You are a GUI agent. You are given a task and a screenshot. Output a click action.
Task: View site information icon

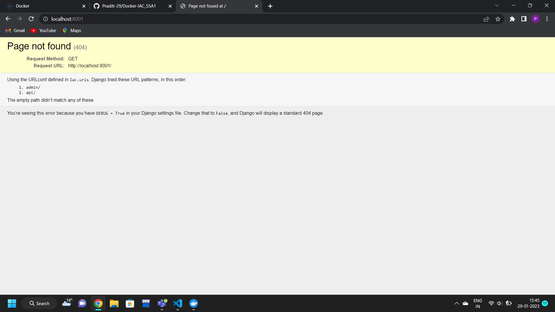[45, 19]
